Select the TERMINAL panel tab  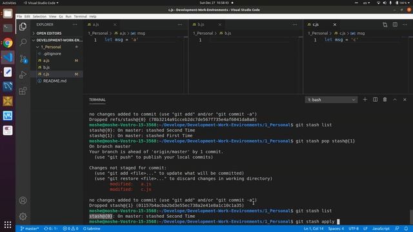pos(97,100)
